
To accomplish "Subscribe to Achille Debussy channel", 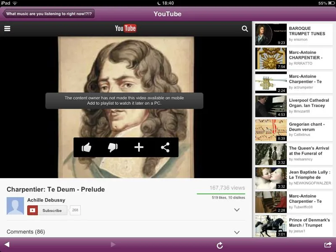I will click(47, 210).
